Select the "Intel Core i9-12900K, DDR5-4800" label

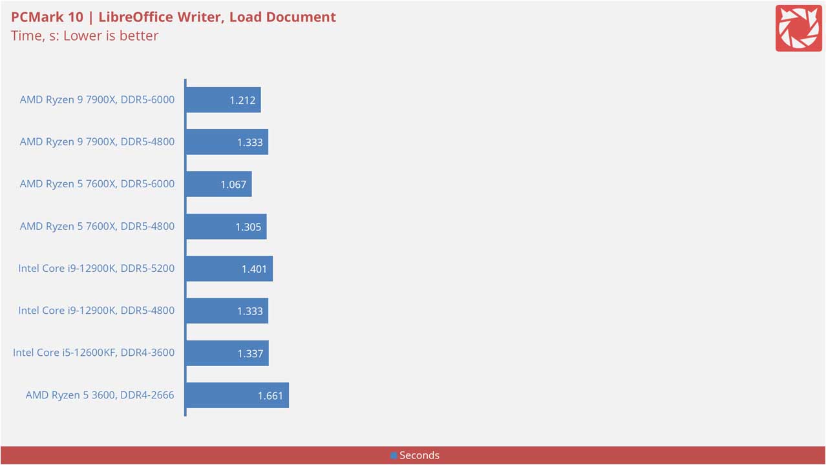click(96, 311)
